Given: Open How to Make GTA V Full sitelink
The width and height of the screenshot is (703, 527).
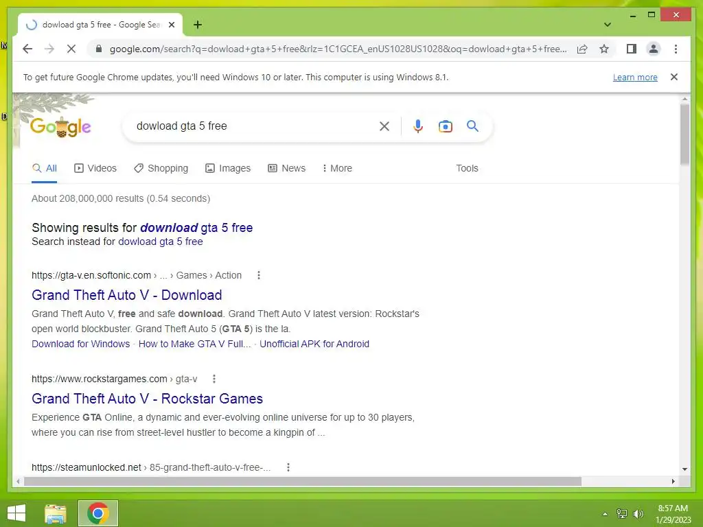Looking at the screenshot, I should click(194, 344).
